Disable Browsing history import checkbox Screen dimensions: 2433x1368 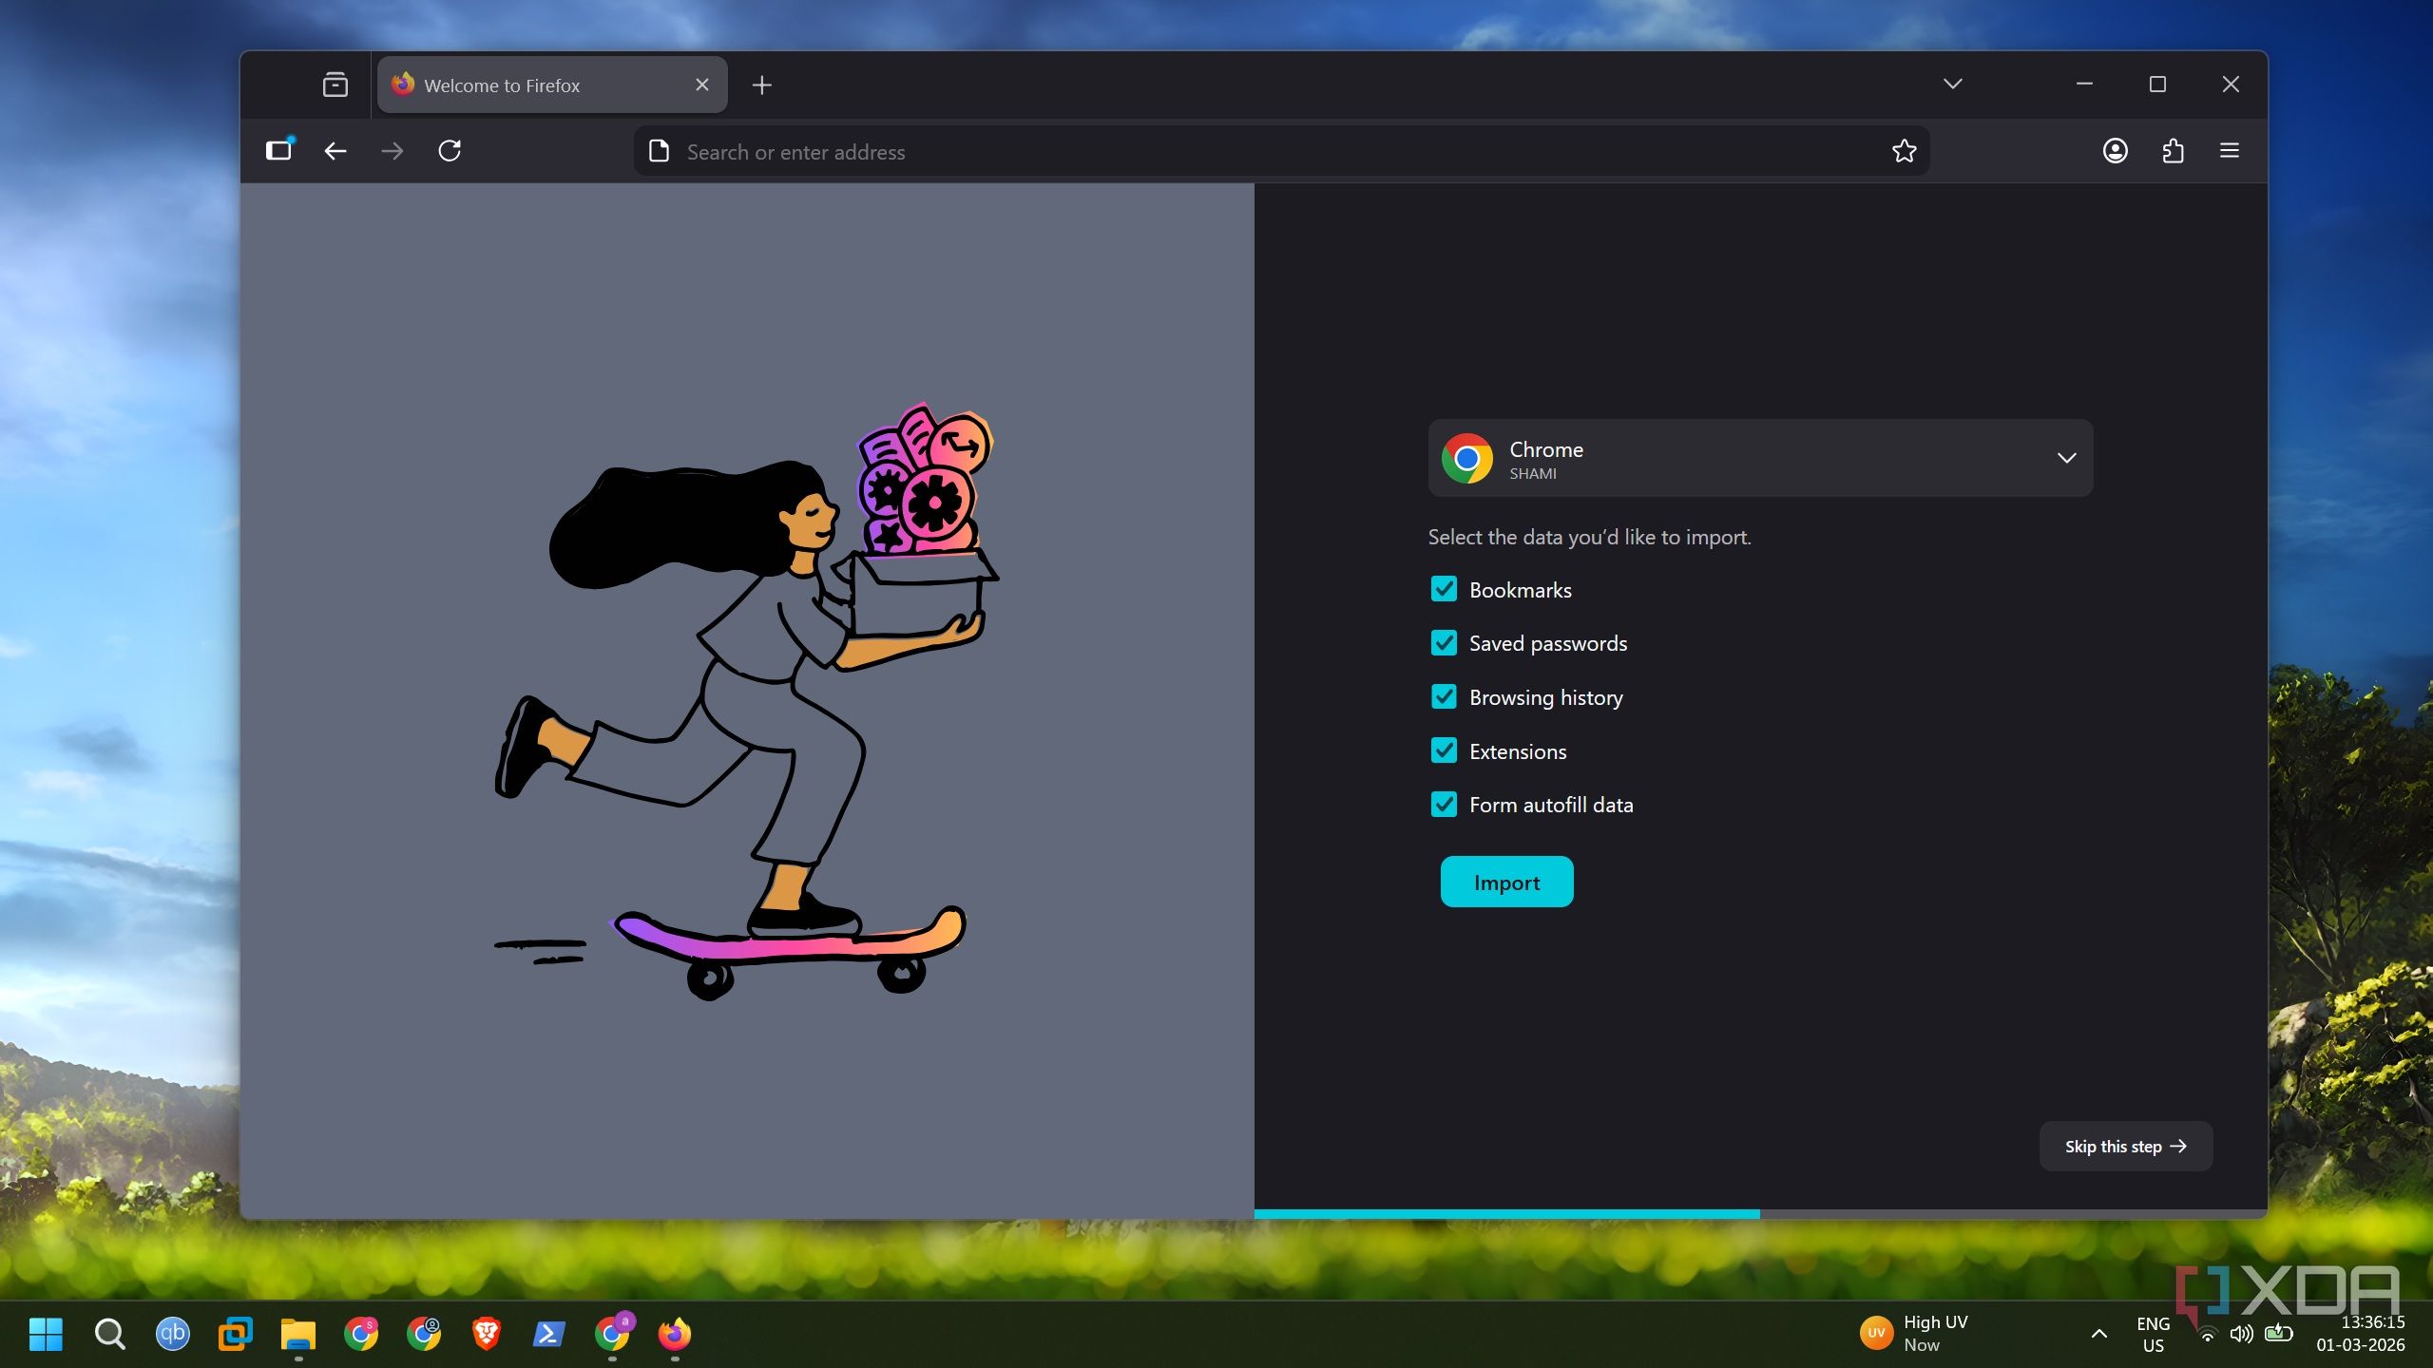tap(1444, 696)
